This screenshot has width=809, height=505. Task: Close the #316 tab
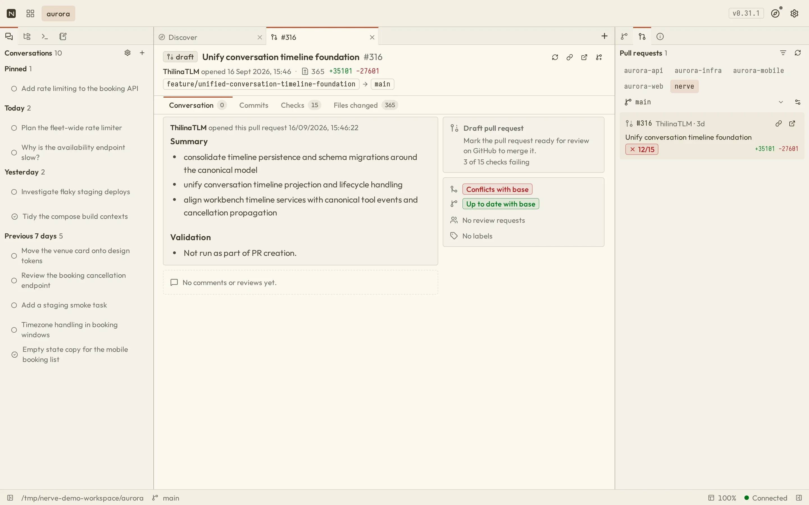click(372, 37)
